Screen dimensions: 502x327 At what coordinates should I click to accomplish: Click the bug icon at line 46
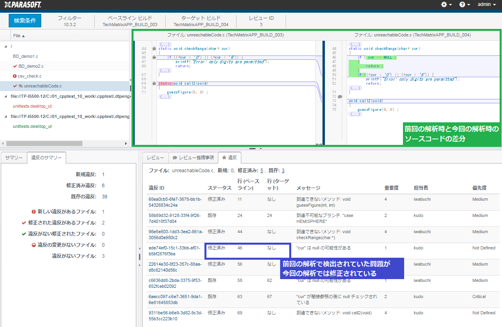click(154, 57)
